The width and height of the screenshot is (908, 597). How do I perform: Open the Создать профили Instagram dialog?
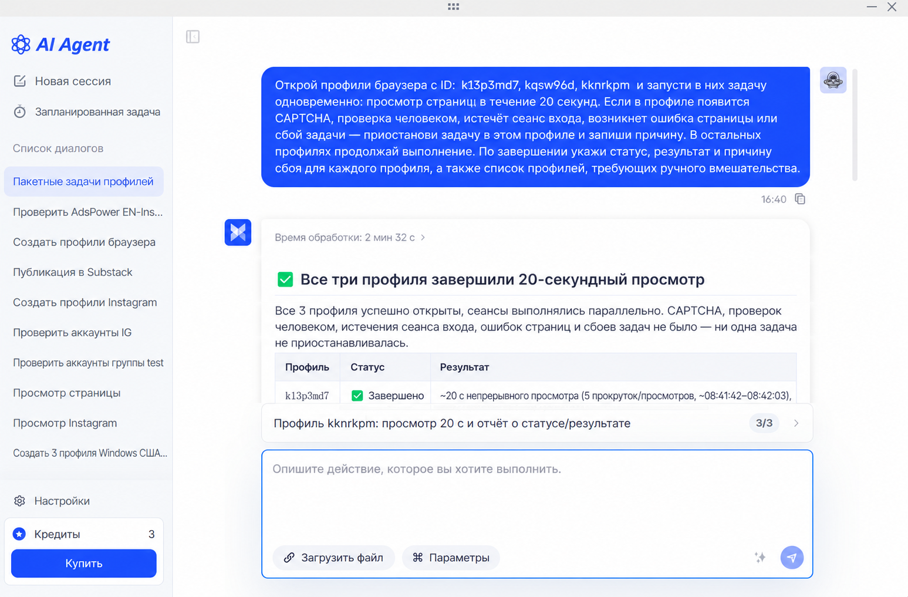click(x=84, y=302)
